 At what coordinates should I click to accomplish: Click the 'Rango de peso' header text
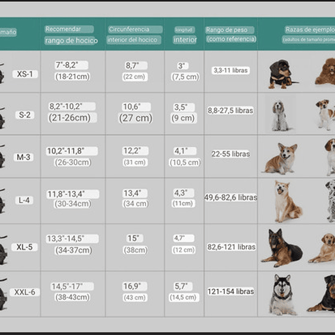click(x=226, y=30)
